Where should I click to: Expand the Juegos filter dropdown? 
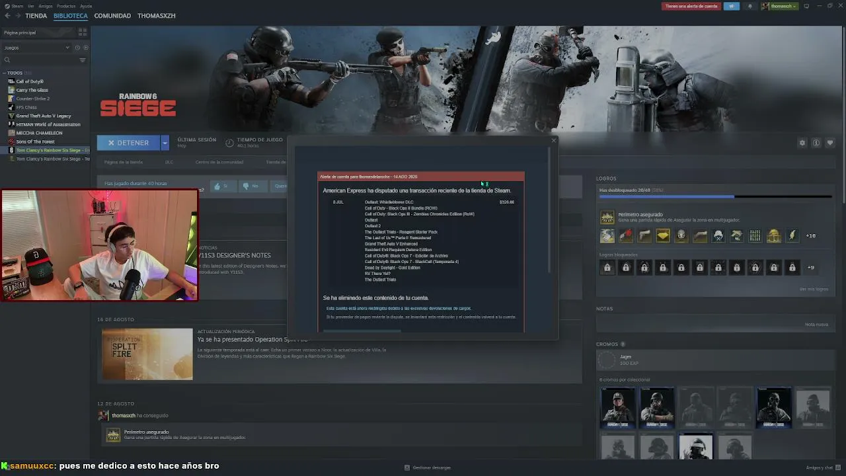pyautogui.click(x=36, y=48)
